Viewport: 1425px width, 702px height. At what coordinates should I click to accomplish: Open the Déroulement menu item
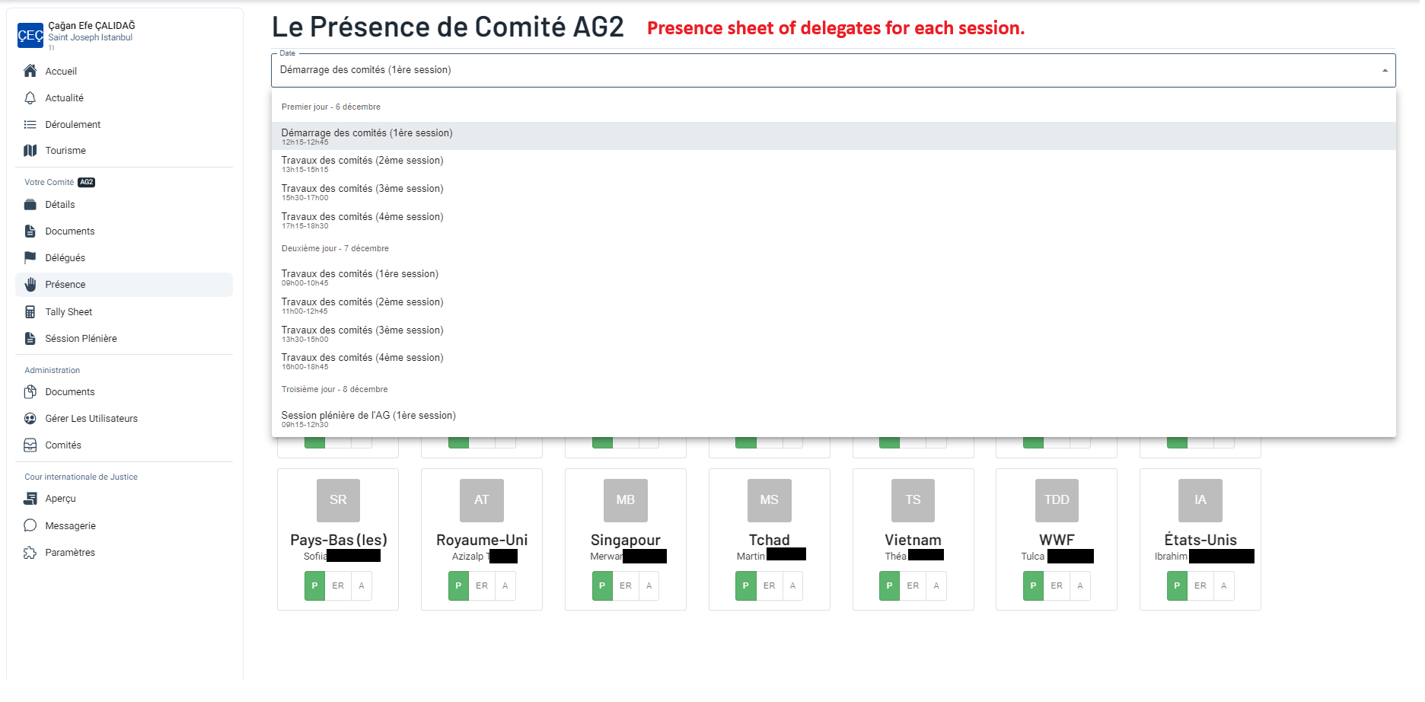72,125
